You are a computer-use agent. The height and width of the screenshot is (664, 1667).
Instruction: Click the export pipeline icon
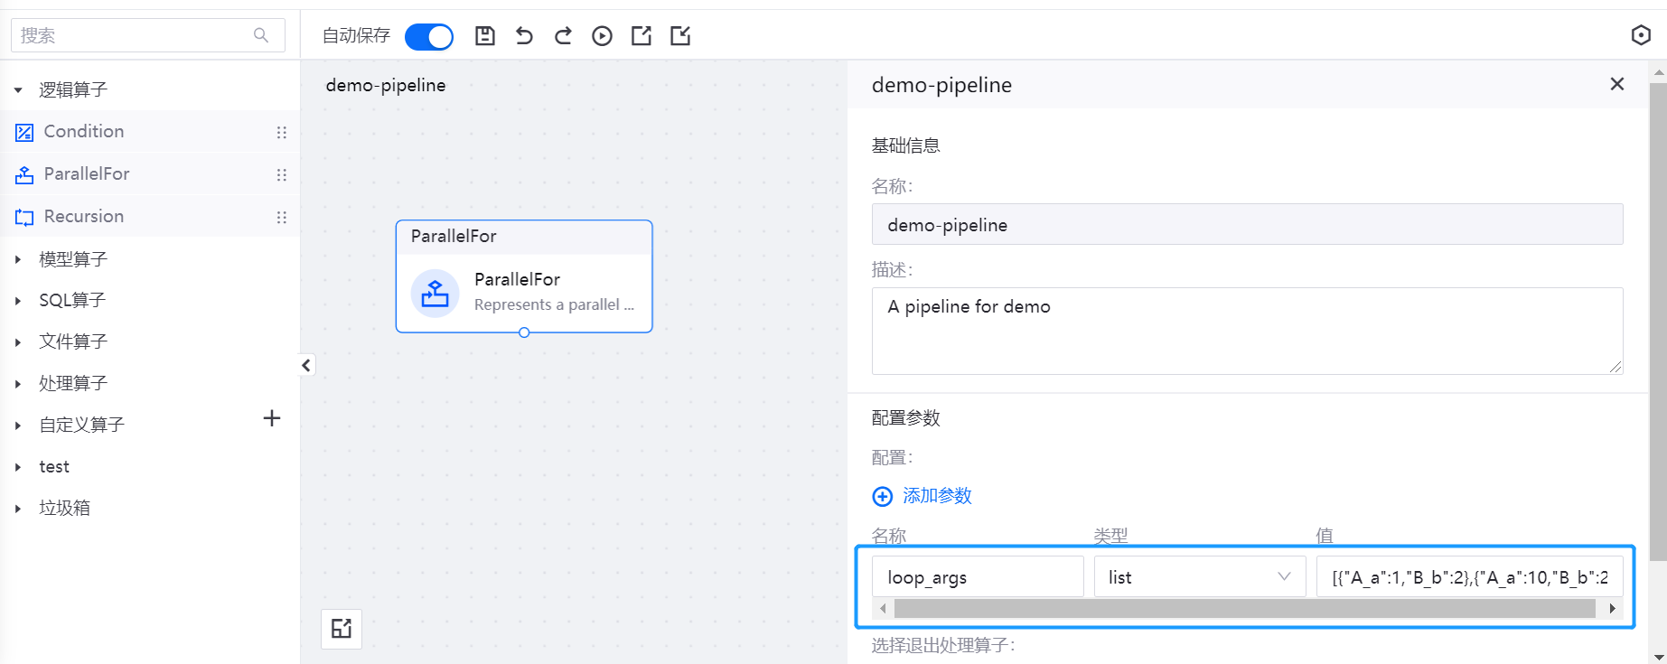pos(642,36)
